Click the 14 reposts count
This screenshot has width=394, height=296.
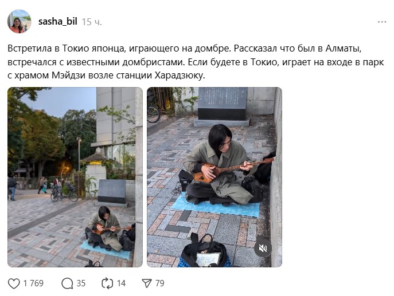[121, 283]
